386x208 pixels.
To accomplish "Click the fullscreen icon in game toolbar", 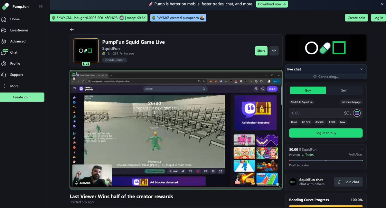I will [221, 171].
